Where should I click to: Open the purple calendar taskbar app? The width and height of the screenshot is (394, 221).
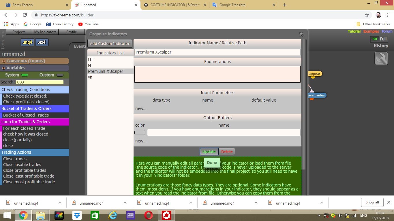(x=131, y=215)
